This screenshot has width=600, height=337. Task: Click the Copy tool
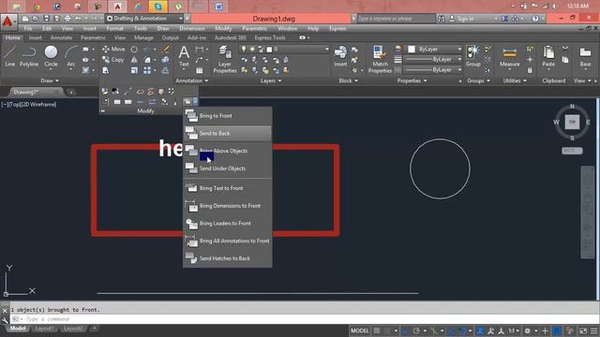tap(113, 60)
